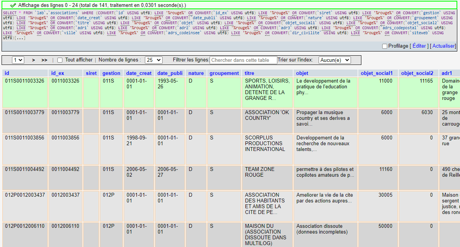Sort by the date_publi column header
This screenshot has height=247, width=460.
coord(170,73)
